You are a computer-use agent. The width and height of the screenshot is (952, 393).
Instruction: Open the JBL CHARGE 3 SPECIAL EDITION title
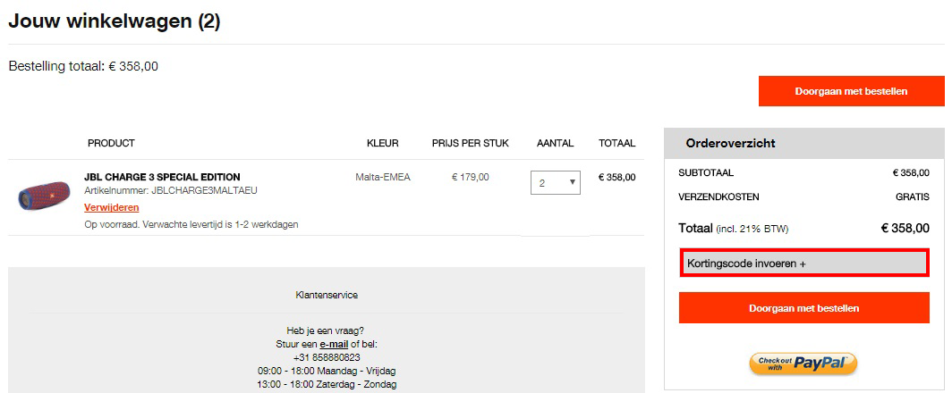tap(162, 177)
